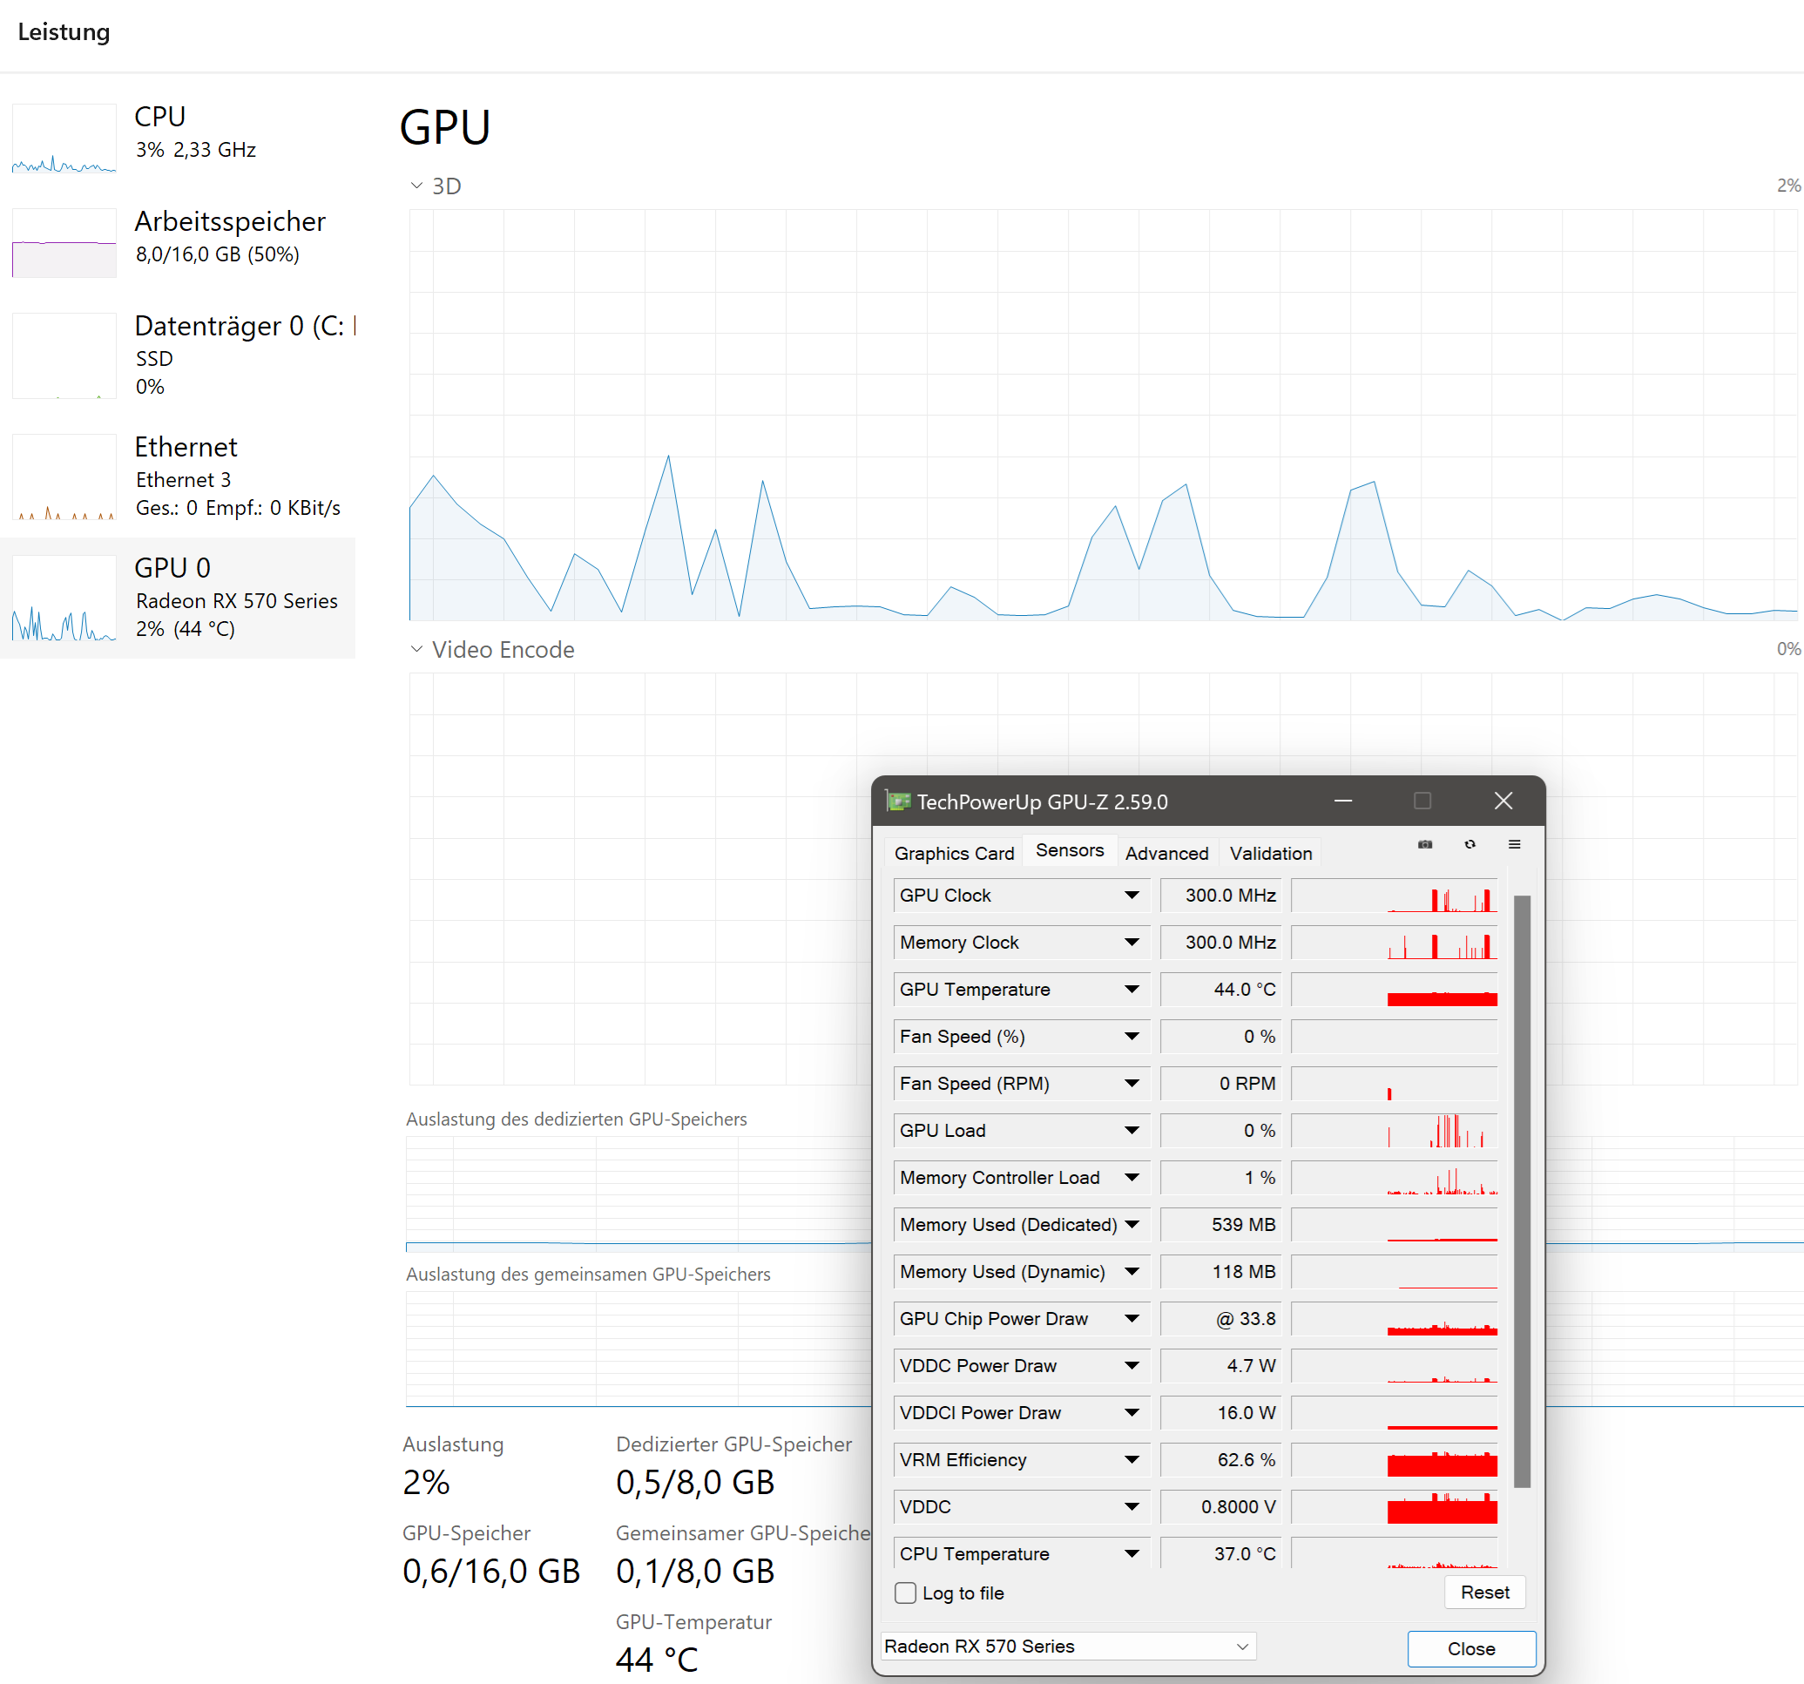1804x1684 pixels.
Task: Open the Radeon RX 570 Series device combo box
Action: 1067,1646
